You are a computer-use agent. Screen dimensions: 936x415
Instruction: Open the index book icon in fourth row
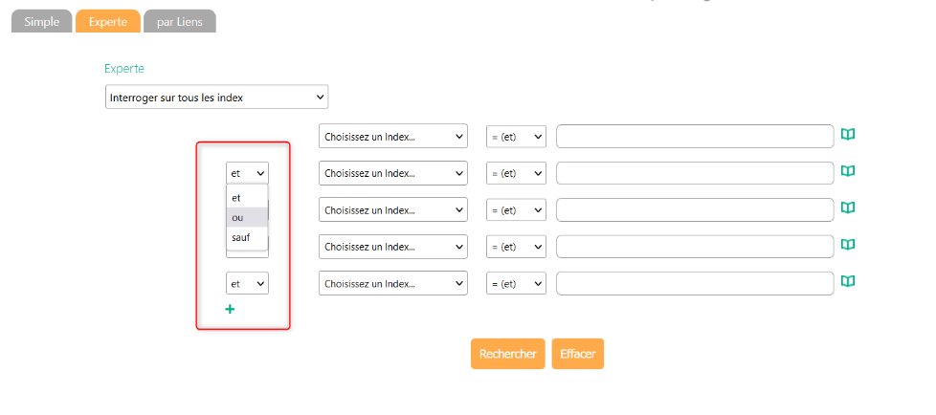(x=847, y=245)
